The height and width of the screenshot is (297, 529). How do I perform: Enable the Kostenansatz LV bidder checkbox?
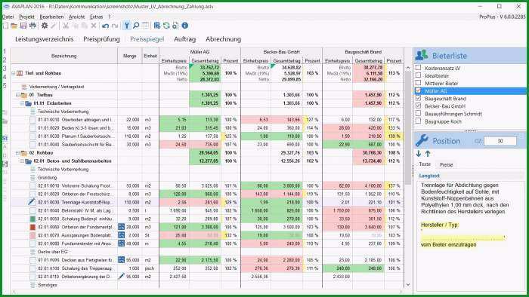(418, 68)
